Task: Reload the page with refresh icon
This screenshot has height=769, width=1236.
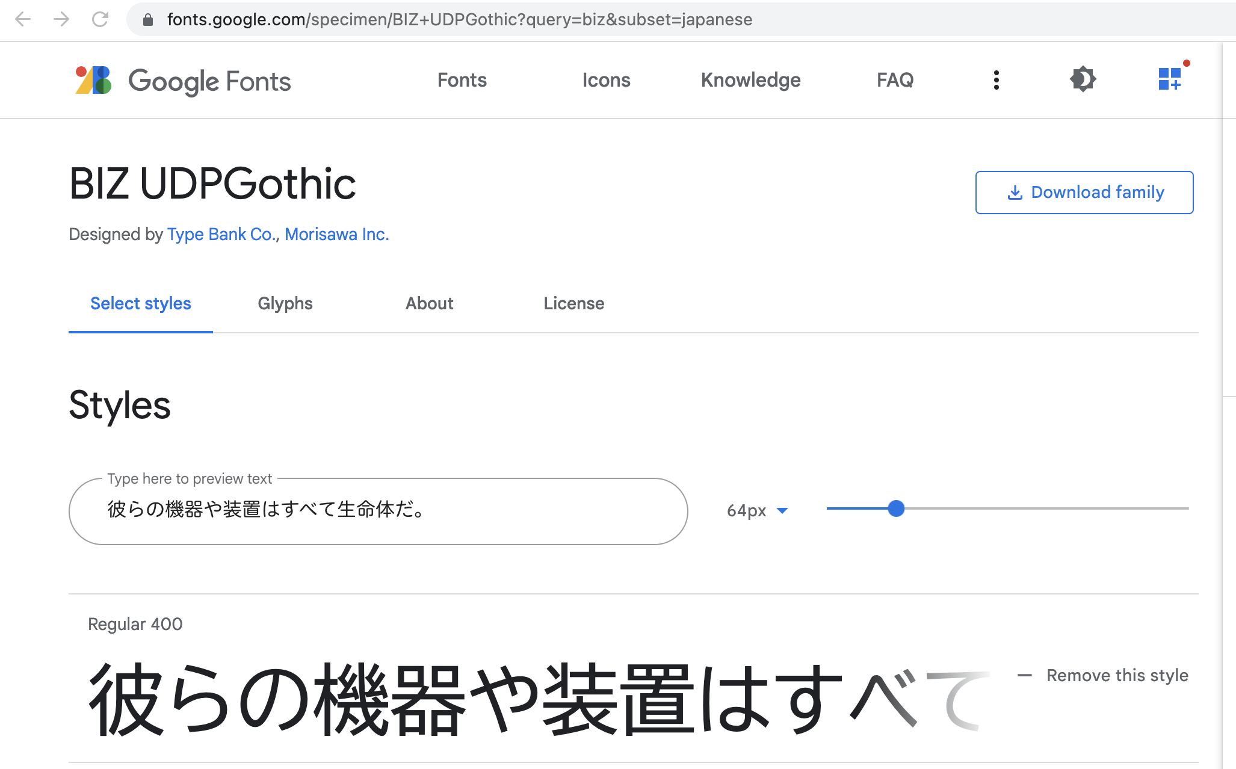Action: pyautogui.click(x=100, y=19)
